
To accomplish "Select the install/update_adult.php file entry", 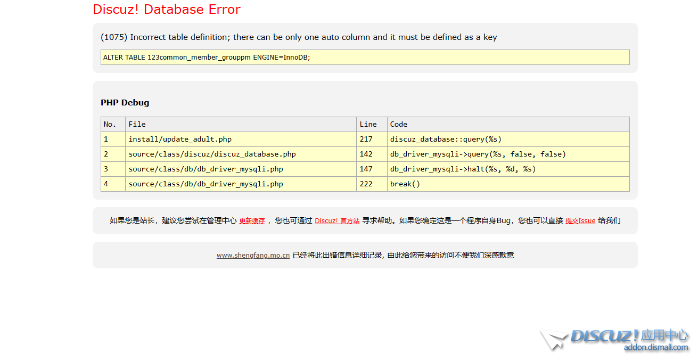I will pyautogui.click(x=179, y=139).
